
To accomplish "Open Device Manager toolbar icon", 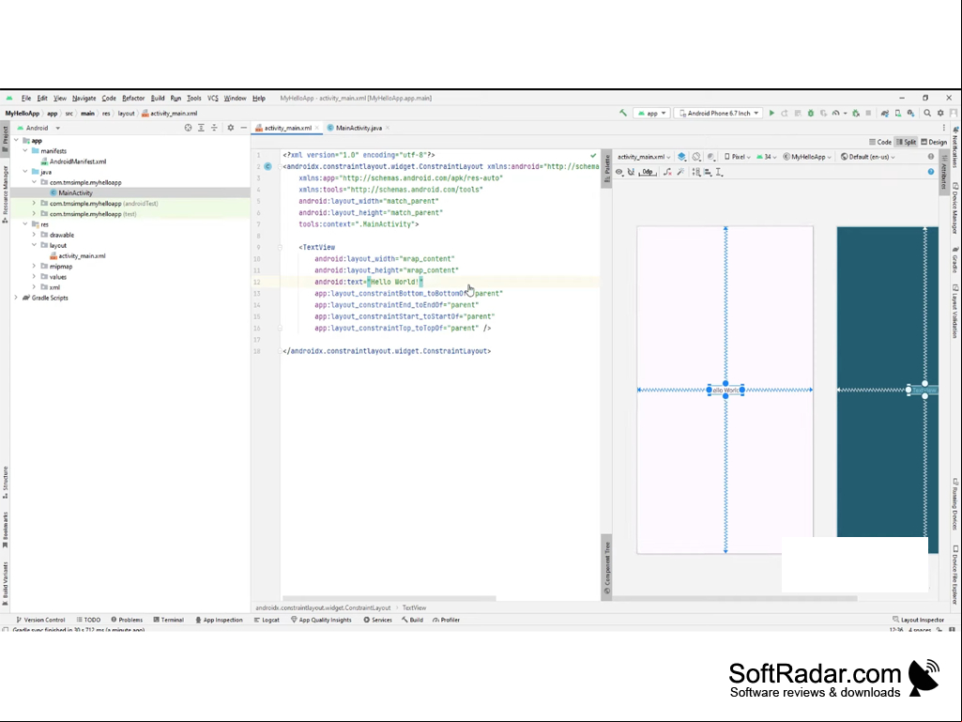I will click(x=898, y=113).
